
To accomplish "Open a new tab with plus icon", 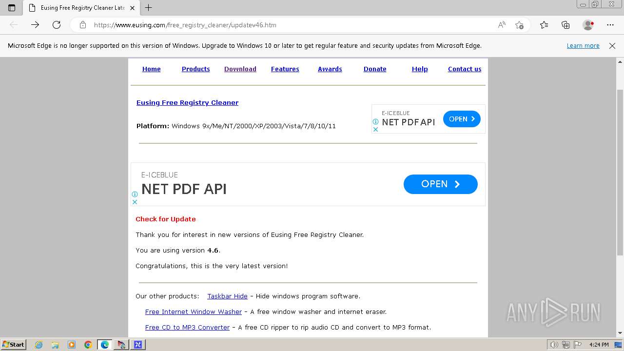I will point(149,8).
